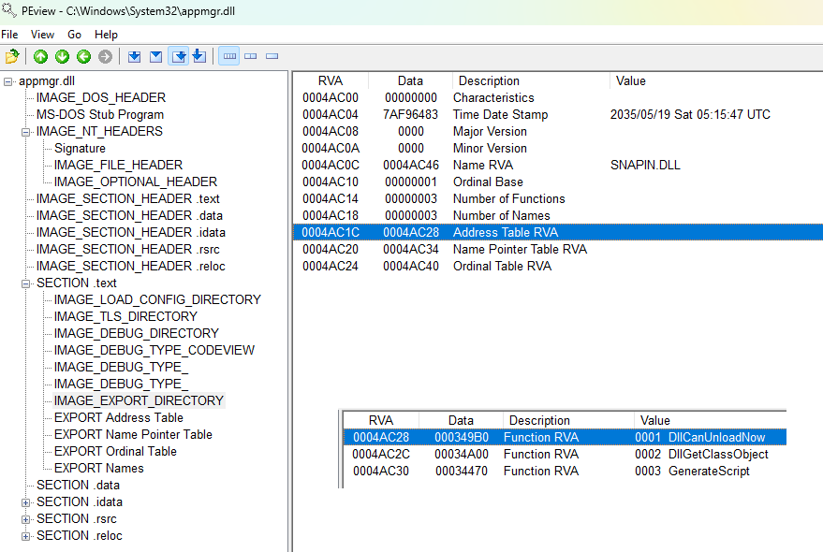Select the Major Version row
The height and width of the screenshot is (552, 823).
(x=558, y=131)
